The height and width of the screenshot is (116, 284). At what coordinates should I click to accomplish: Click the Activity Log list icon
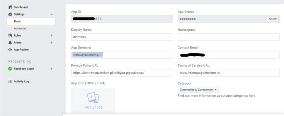pos(10,81)
